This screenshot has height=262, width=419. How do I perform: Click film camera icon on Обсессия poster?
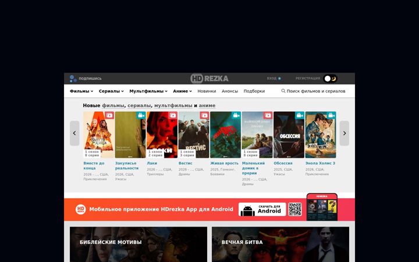click(300, 115)
